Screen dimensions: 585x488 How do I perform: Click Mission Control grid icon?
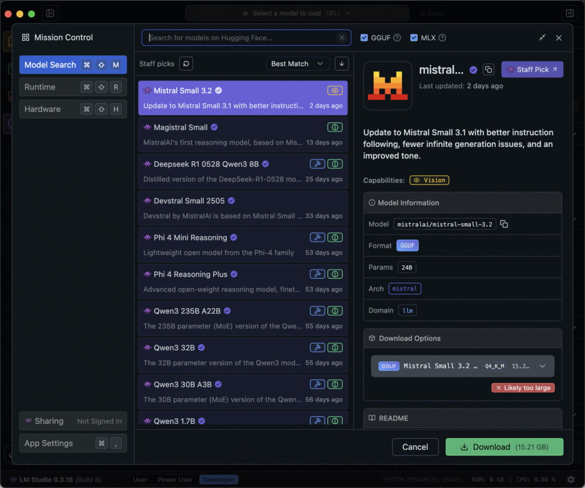25,37
